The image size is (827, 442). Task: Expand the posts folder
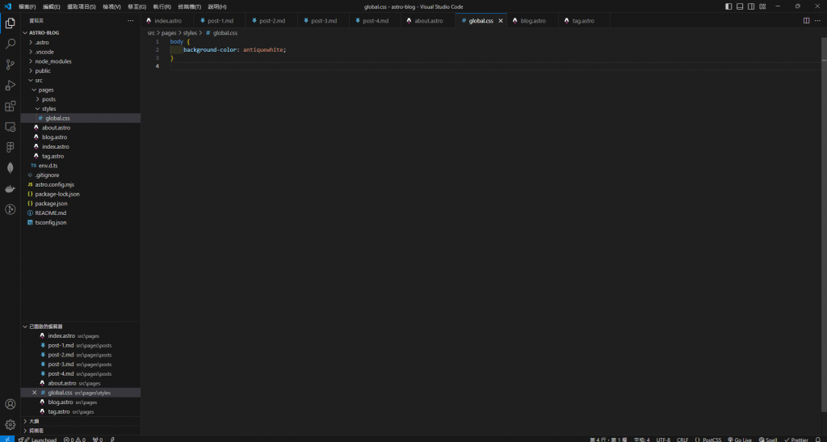coord(81,99)
